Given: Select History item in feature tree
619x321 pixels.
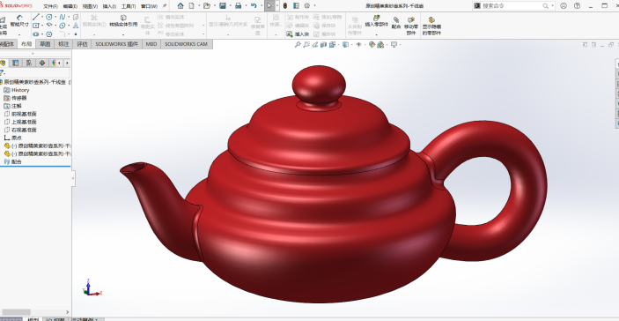Looking at the screenshot, I should (x=17, y=90).
